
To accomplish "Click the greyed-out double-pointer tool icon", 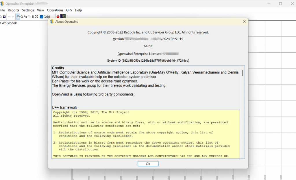I will click(29, 17).
